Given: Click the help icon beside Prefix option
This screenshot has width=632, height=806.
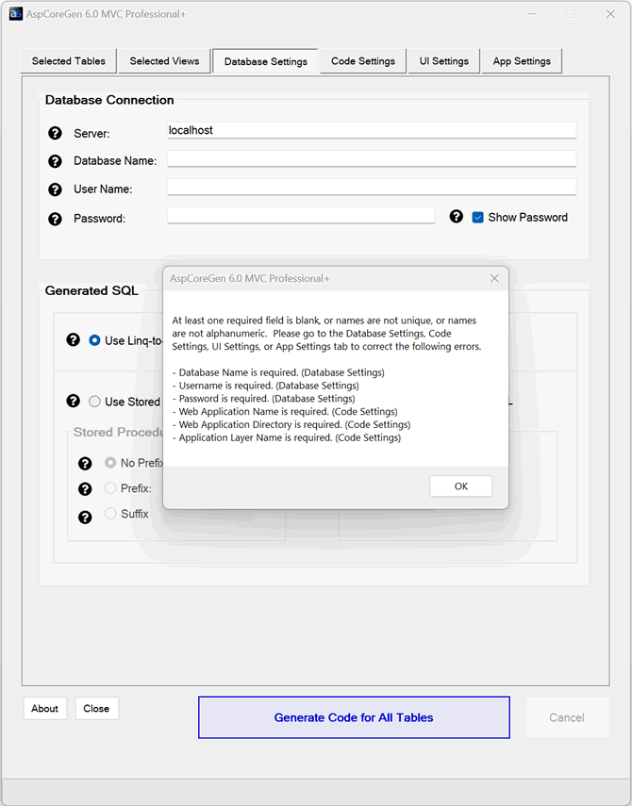Looking at the screenshot, I should tap(85, 489).
